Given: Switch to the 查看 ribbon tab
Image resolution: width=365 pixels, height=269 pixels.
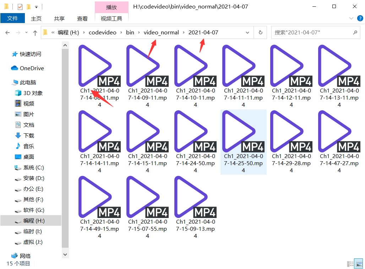Looking at the screenshot, I should coord(82,18).
